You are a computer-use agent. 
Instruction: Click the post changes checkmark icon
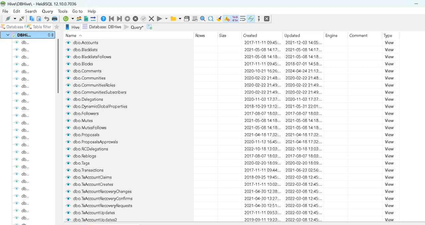click(x=143, y=19)
